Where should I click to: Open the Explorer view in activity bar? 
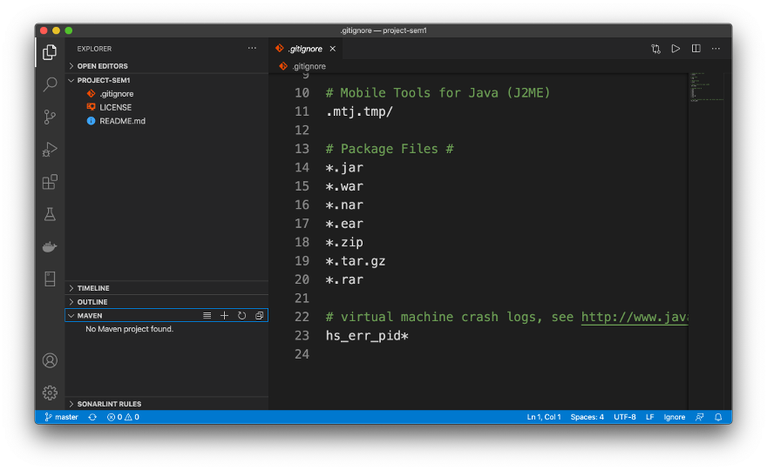(x=50, y=52)
